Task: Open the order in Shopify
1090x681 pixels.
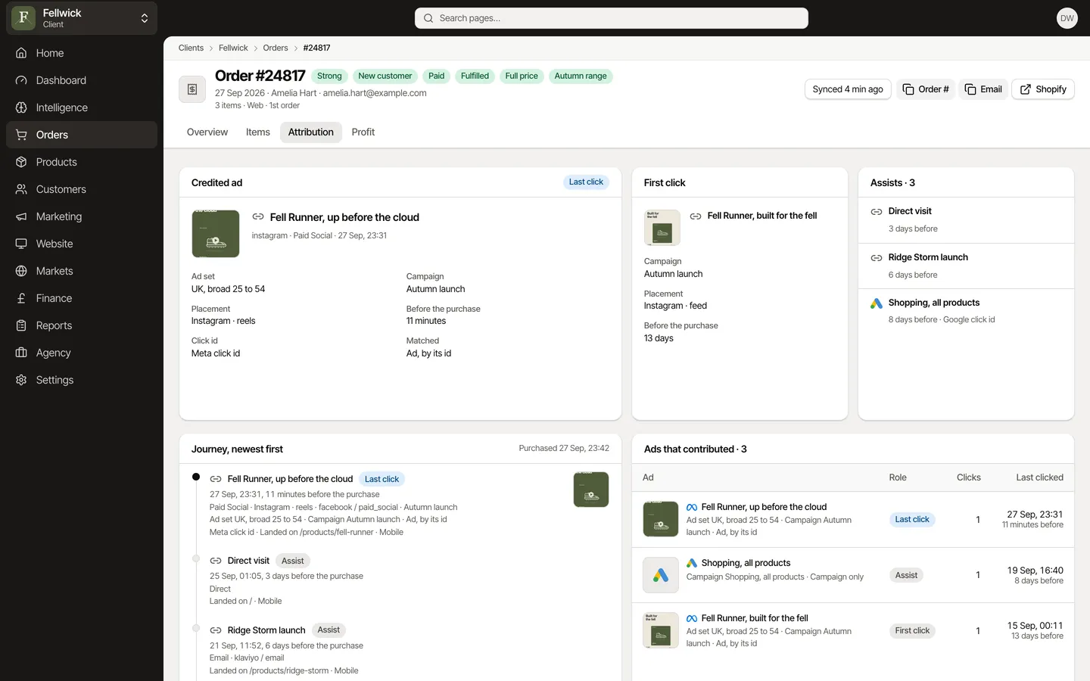Action: pos(1043,89)
